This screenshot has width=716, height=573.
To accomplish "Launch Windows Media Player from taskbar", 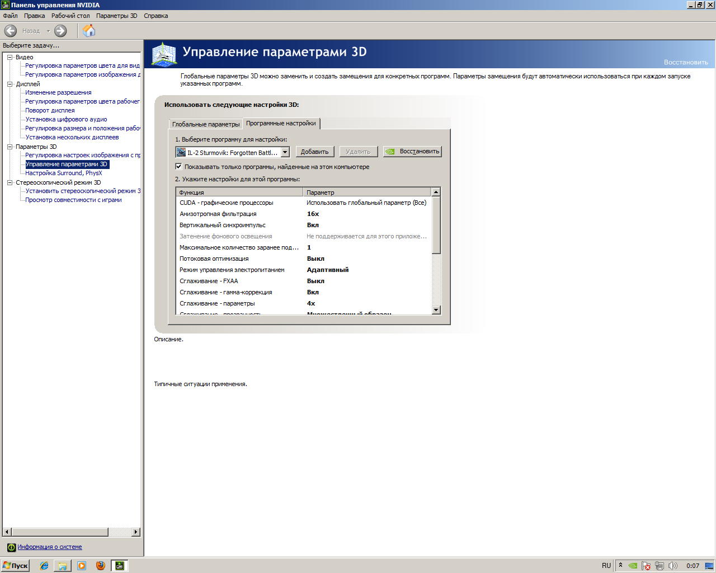I will click(x=82, y=566).
